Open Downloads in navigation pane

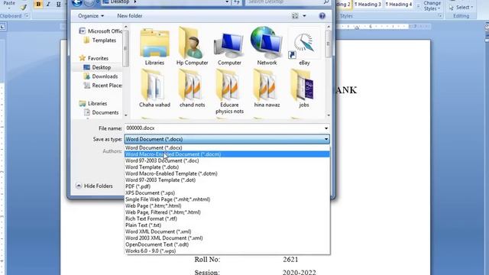(x=101, y=76)
